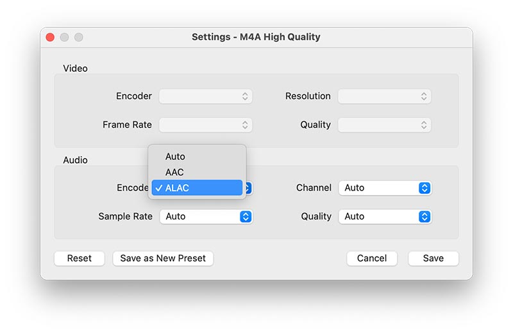Screen dimensions: 513x333
Task: Cancel the settings dialog
Action: point(372,259)
